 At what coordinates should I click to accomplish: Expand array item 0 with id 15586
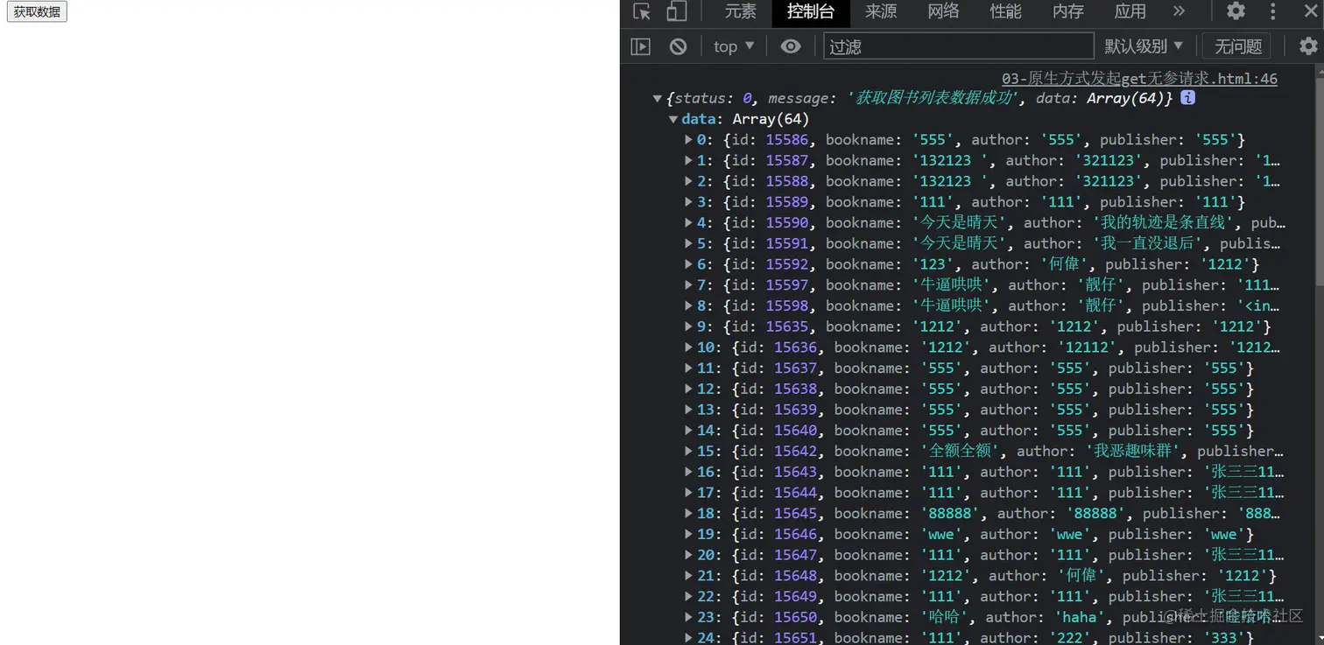tap(688, 140)
